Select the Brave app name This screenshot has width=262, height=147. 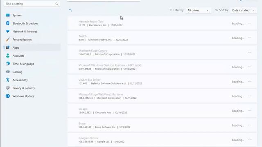82,123
